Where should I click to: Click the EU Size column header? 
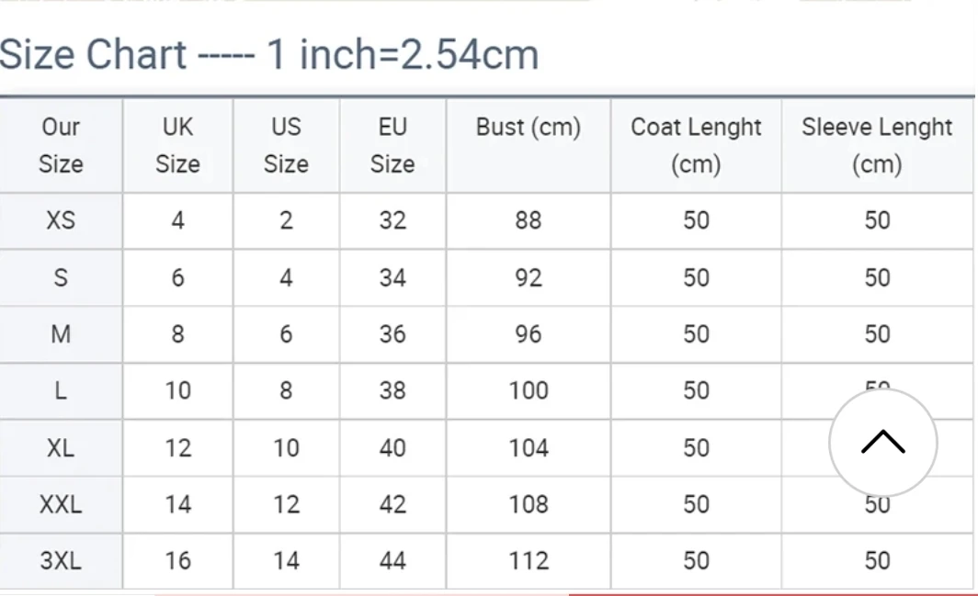(x=392, y=145)
